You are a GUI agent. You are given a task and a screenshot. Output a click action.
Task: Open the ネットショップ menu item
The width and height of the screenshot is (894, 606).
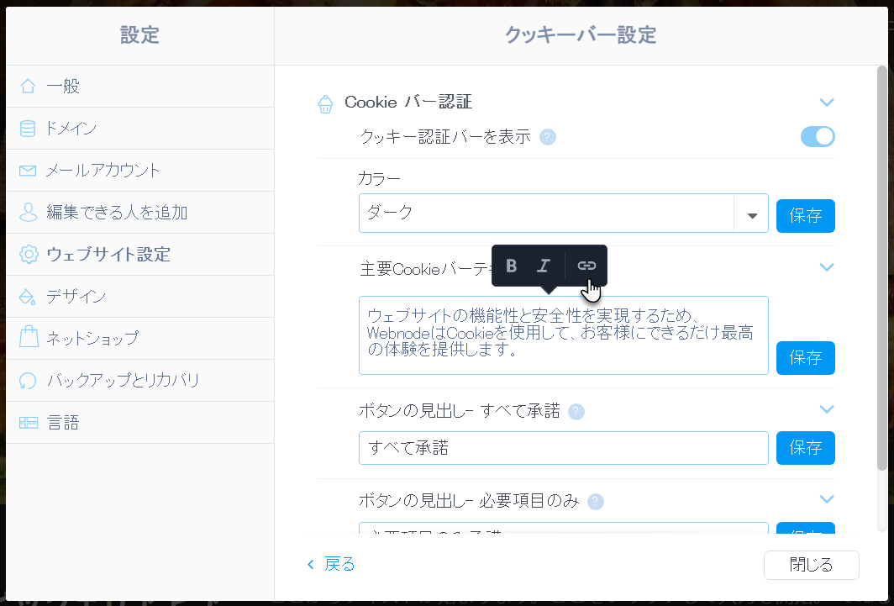(x=139, y=338)
